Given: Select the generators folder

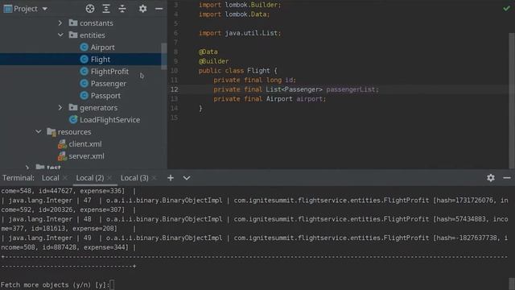Looking at the screenshot, I should (98, 108).
